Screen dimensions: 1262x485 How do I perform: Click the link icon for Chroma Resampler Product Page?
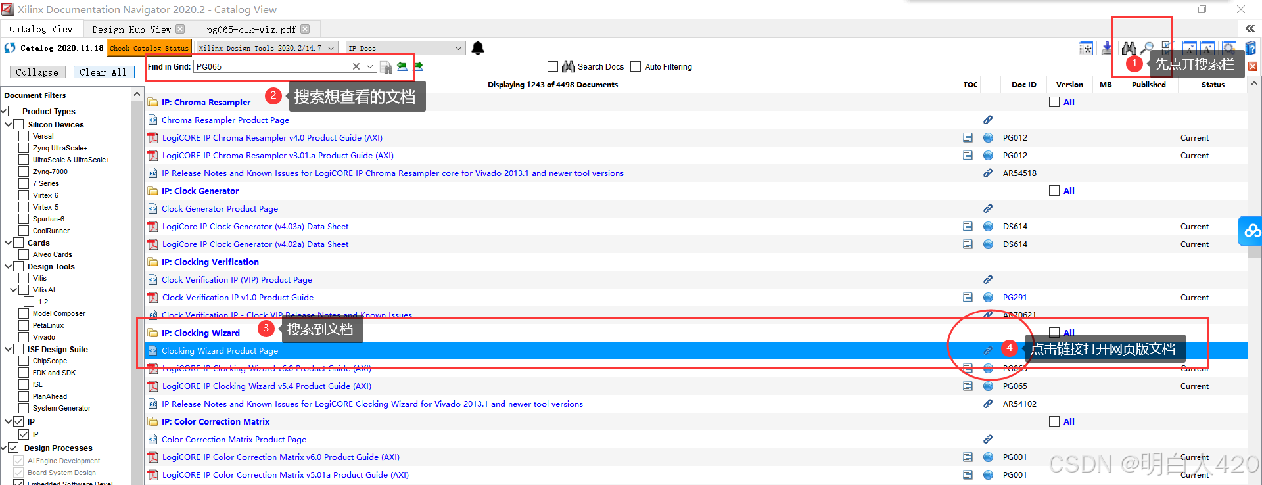(988, 120)
